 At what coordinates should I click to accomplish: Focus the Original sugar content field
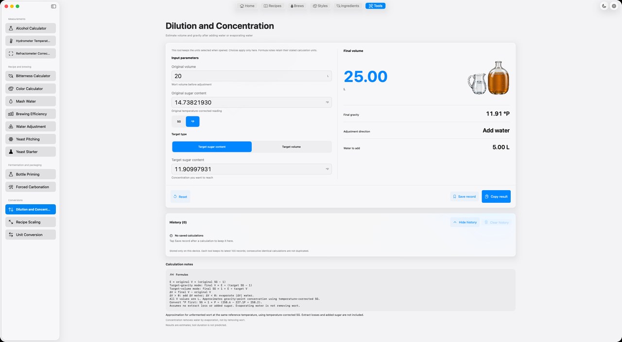pyautogui.click(x=252, y=102)
